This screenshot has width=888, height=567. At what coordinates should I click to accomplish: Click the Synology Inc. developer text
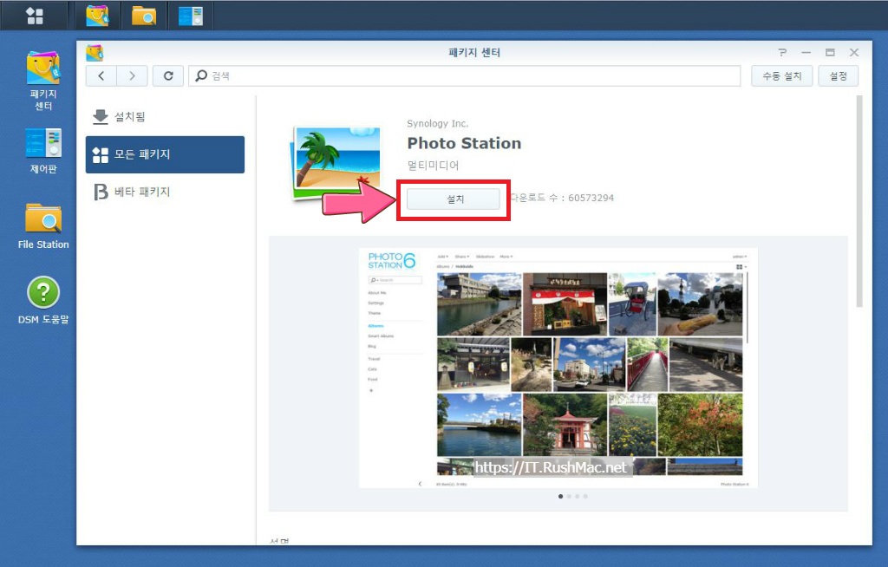pyautogui.click(x=437, y=123)
